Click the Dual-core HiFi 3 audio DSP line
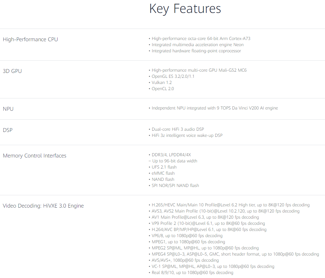This screenshot has height=278, width=325. [178, 129]
